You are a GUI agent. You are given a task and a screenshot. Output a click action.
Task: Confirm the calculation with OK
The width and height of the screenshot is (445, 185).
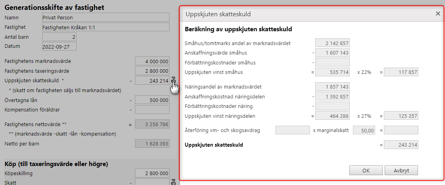click(x=366, y=170)
